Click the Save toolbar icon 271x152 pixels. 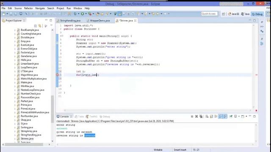[11, 14]
